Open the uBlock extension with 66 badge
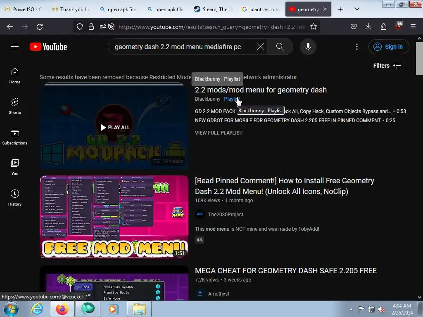The height and width of the screenshot is (317, 423). tap(399, 26)
